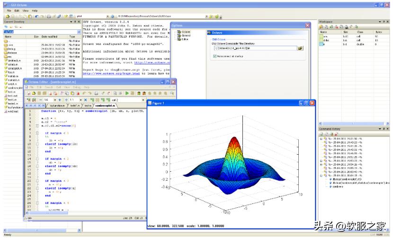Click the Octave executable directory input field
This screenshot has height=238, width=393.
click(255, 48)
